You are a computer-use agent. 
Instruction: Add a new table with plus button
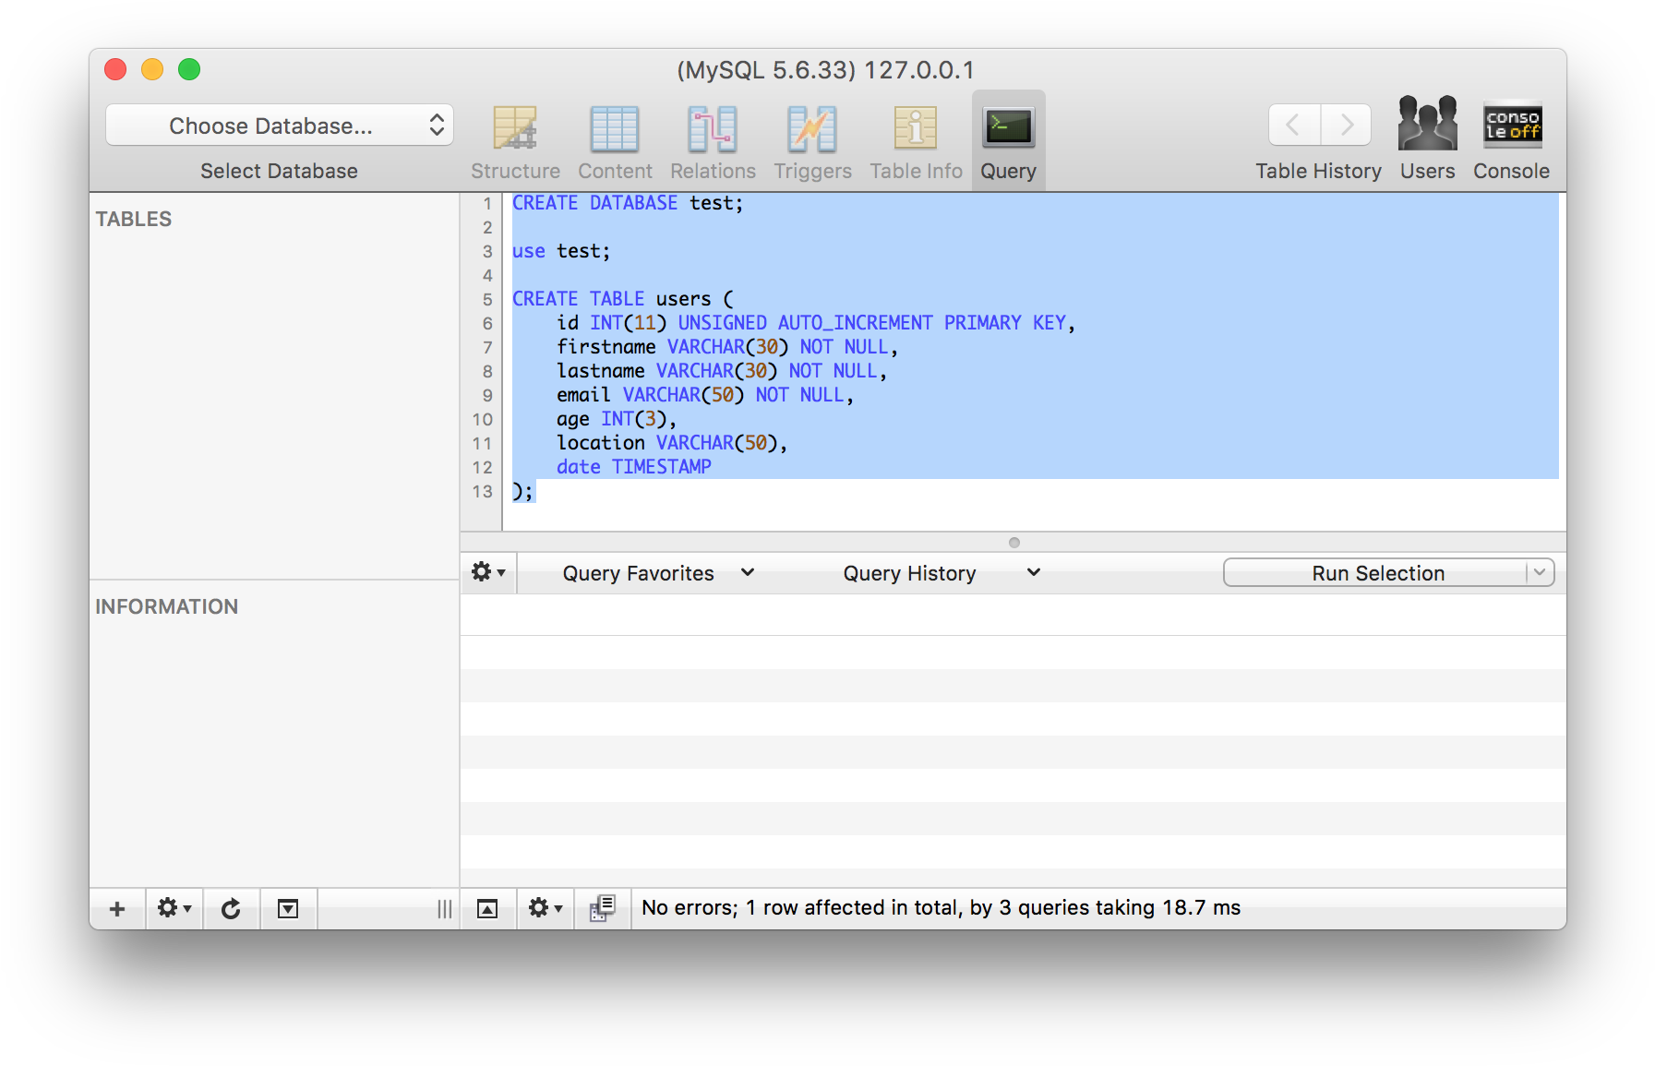[117, 909]
